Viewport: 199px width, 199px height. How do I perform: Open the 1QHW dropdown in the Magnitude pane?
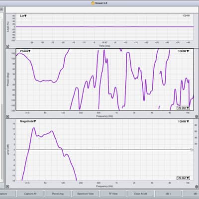[184, 121]
